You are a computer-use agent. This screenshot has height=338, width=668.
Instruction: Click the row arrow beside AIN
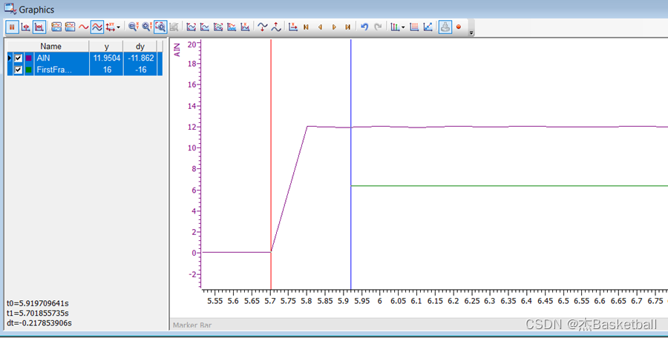click(x=10, y=58)
